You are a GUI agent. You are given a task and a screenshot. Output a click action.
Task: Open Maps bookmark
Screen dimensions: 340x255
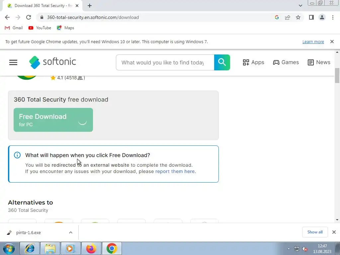click(x=65, y=28)
